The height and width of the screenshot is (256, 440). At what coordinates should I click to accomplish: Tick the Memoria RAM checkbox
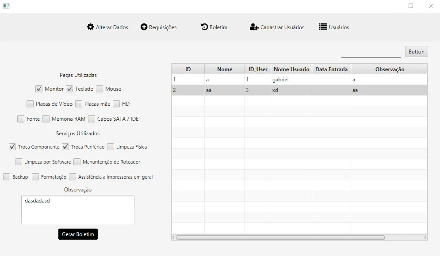(x=46, y=119)
